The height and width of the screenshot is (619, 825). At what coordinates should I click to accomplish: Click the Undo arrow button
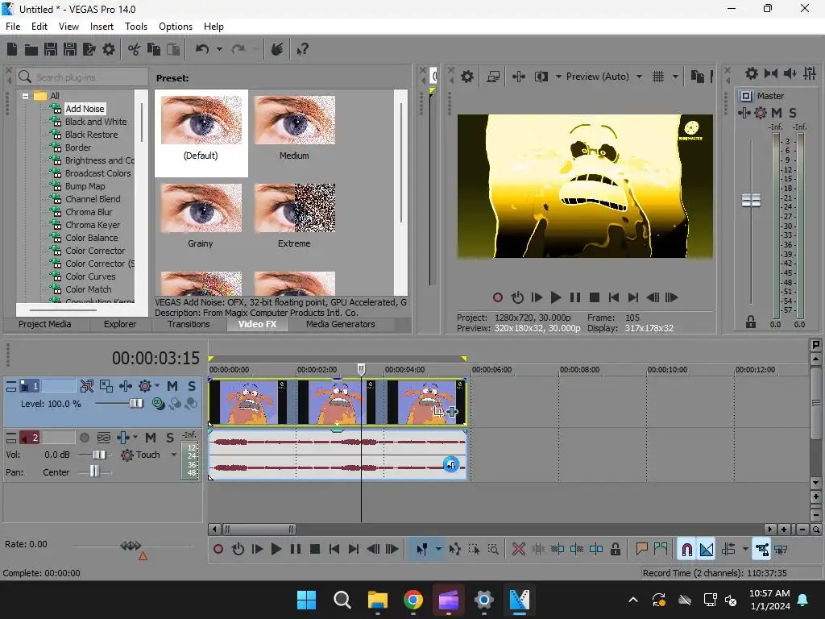pos(202,49)
